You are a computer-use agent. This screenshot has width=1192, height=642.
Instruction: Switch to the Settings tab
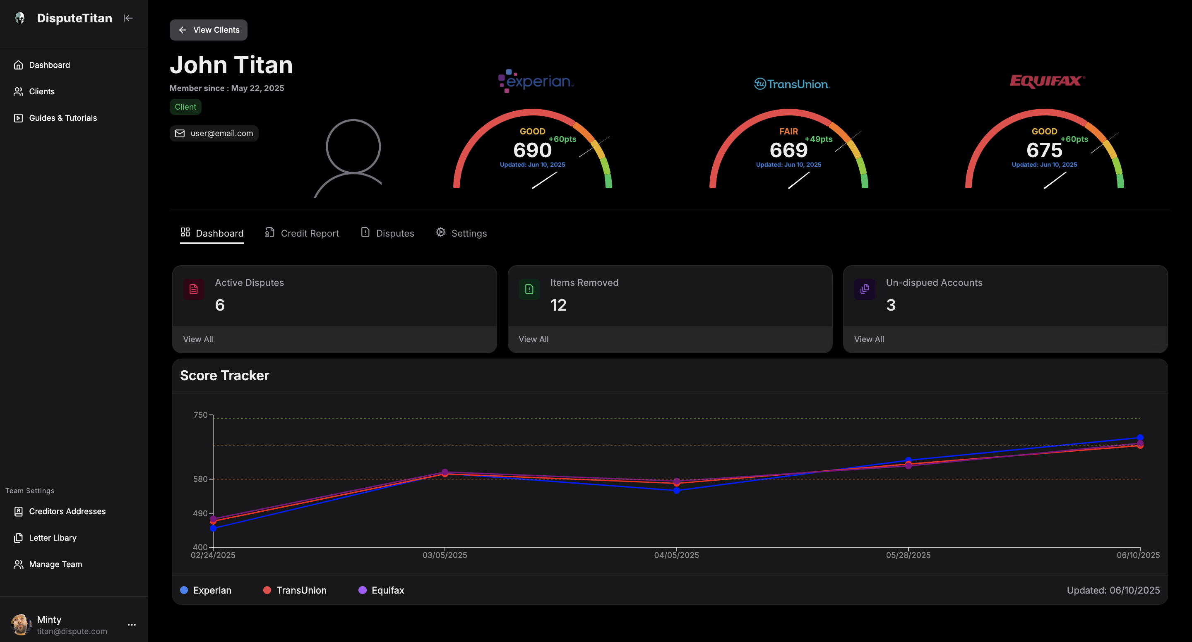(x=461, y=233)
